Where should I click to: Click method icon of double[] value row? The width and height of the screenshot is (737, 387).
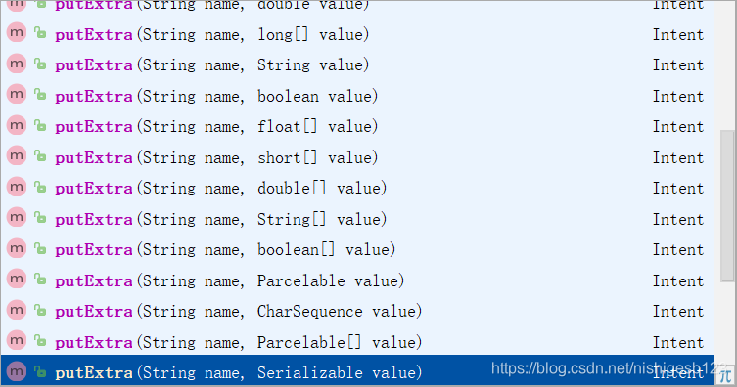tap(17, 187)
